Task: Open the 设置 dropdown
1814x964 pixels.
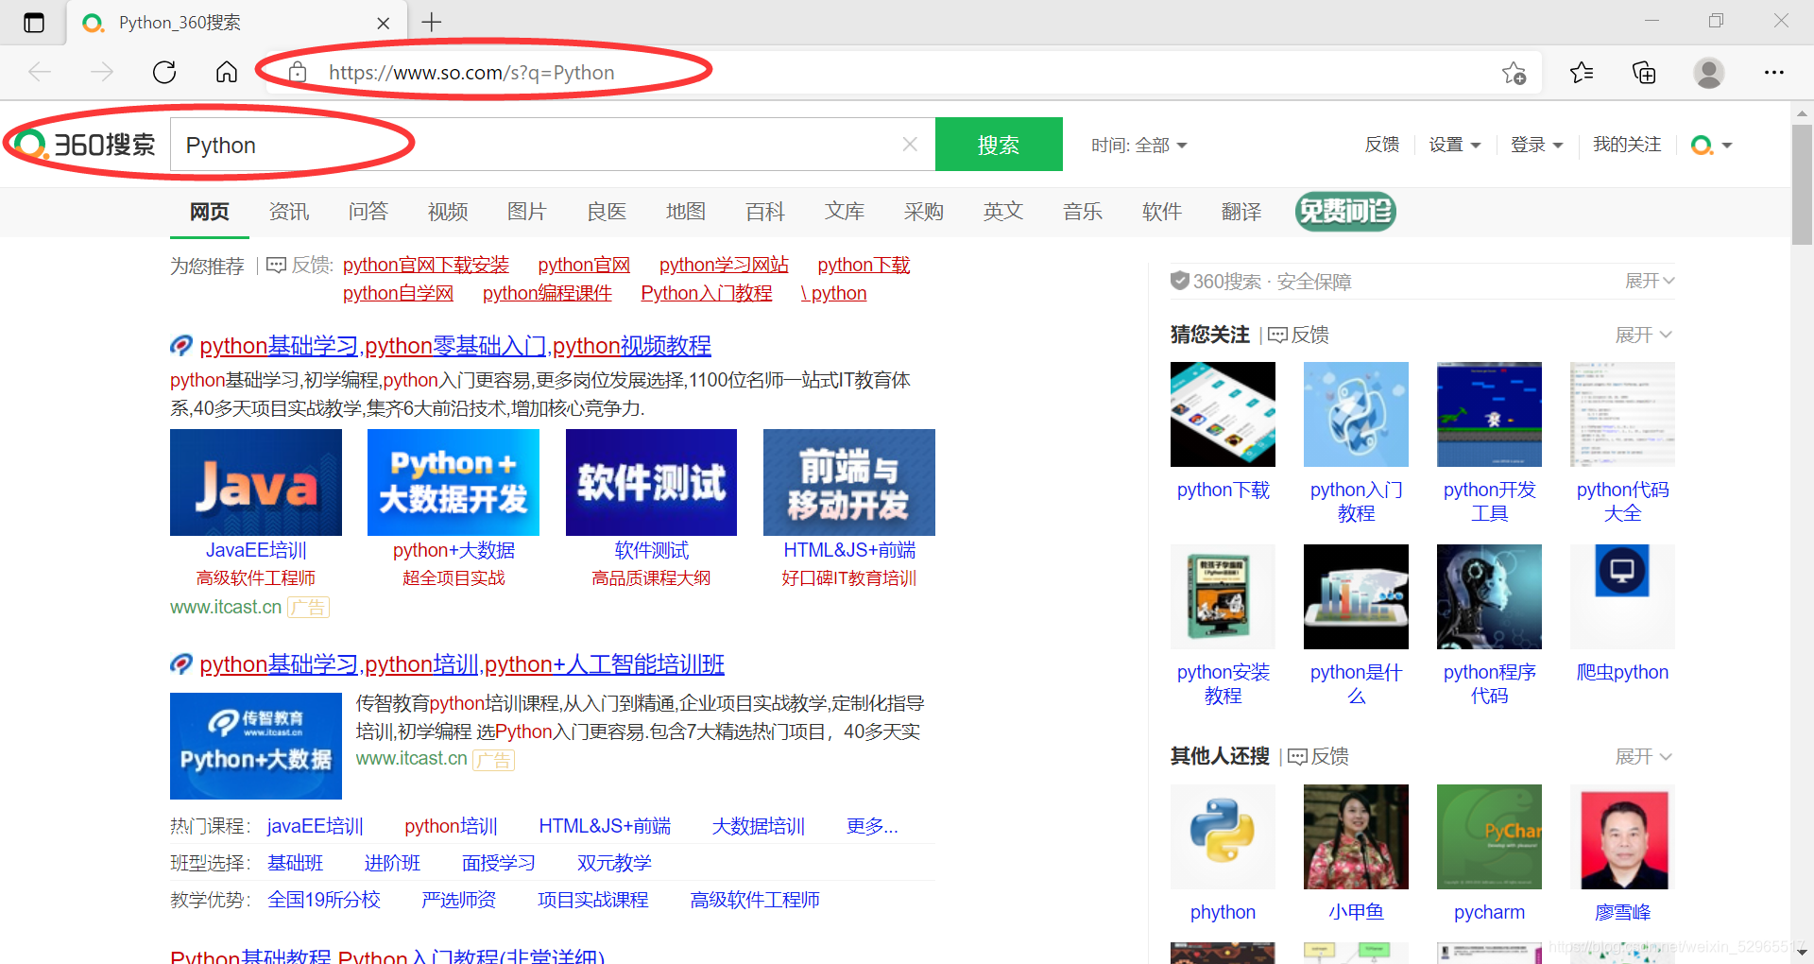Action: coord(1455,145)
